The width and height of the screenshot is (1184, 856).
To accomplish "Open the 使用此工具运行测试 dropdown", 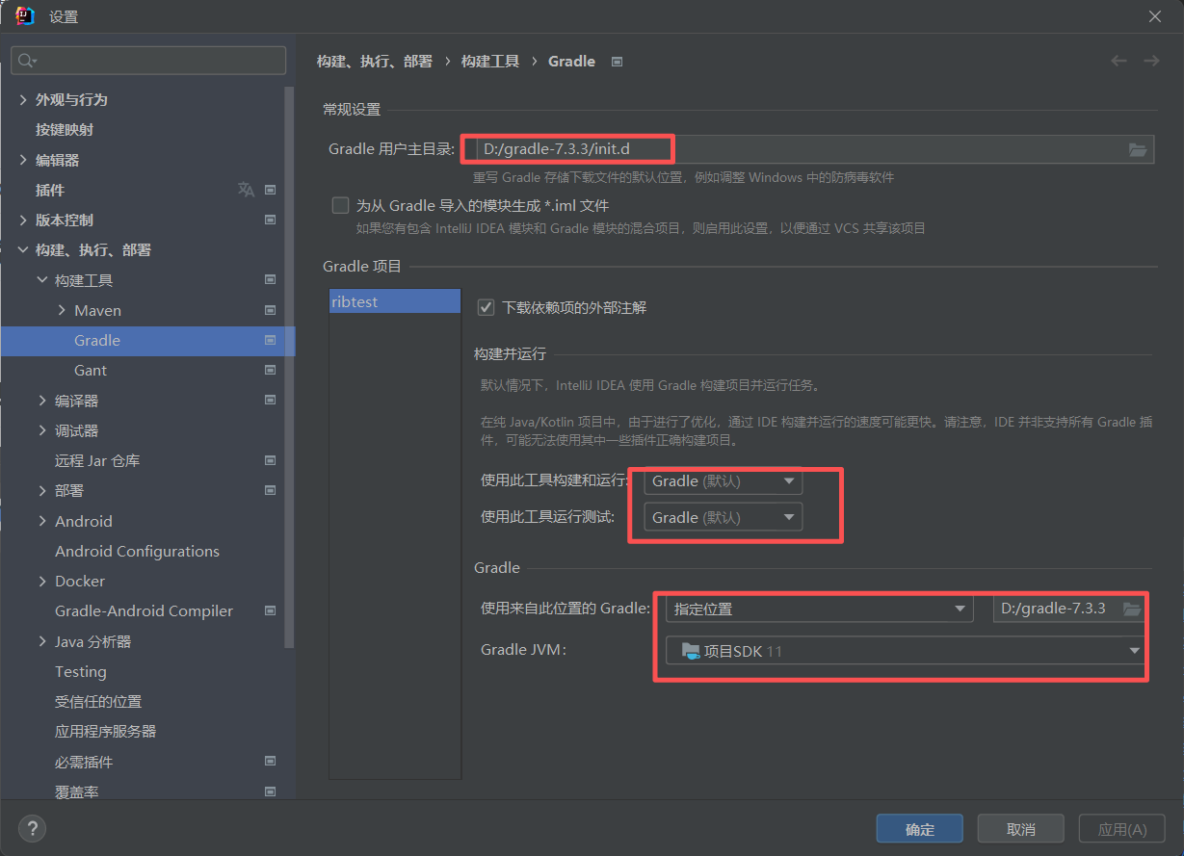I will (723, 517).
